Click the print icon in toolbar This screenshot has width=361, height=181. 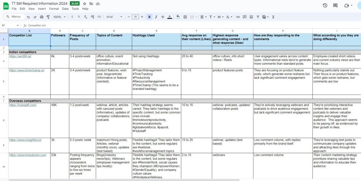[42, 17]
